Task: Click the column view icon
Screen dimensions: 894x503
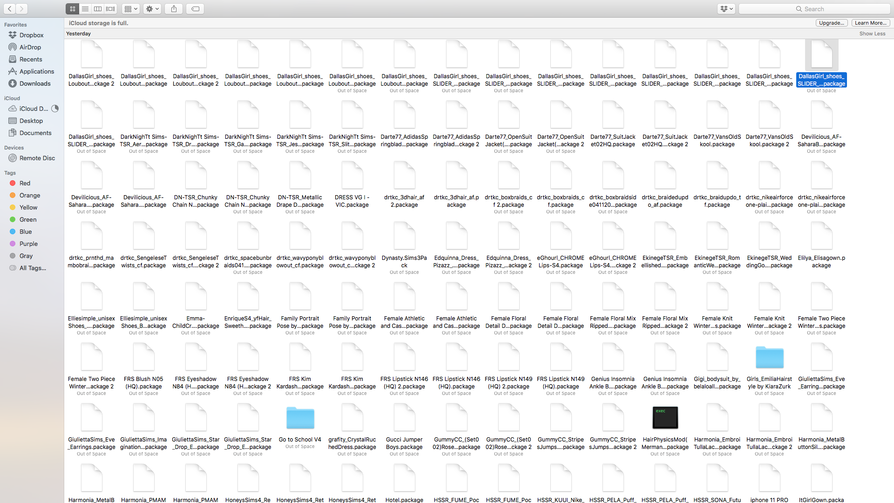Action: point(98,8)
